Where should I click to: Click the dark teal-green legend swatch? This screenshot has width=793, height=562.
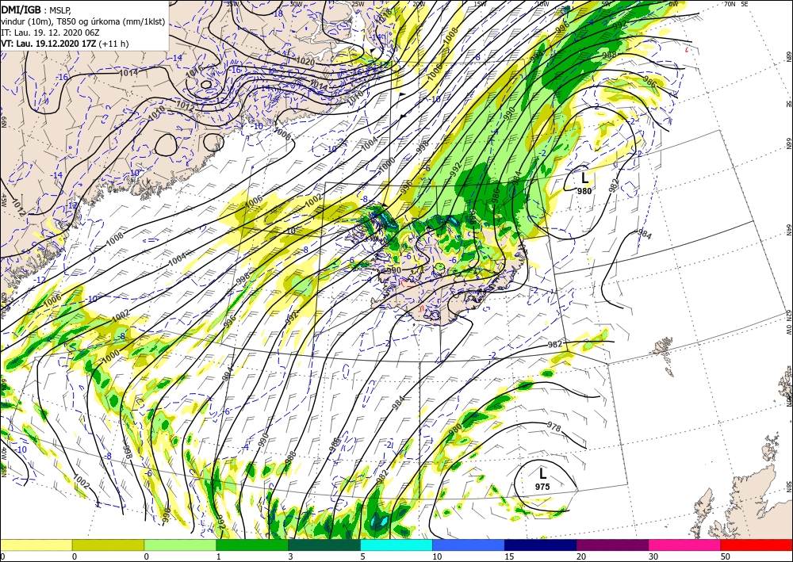[324, 545]
